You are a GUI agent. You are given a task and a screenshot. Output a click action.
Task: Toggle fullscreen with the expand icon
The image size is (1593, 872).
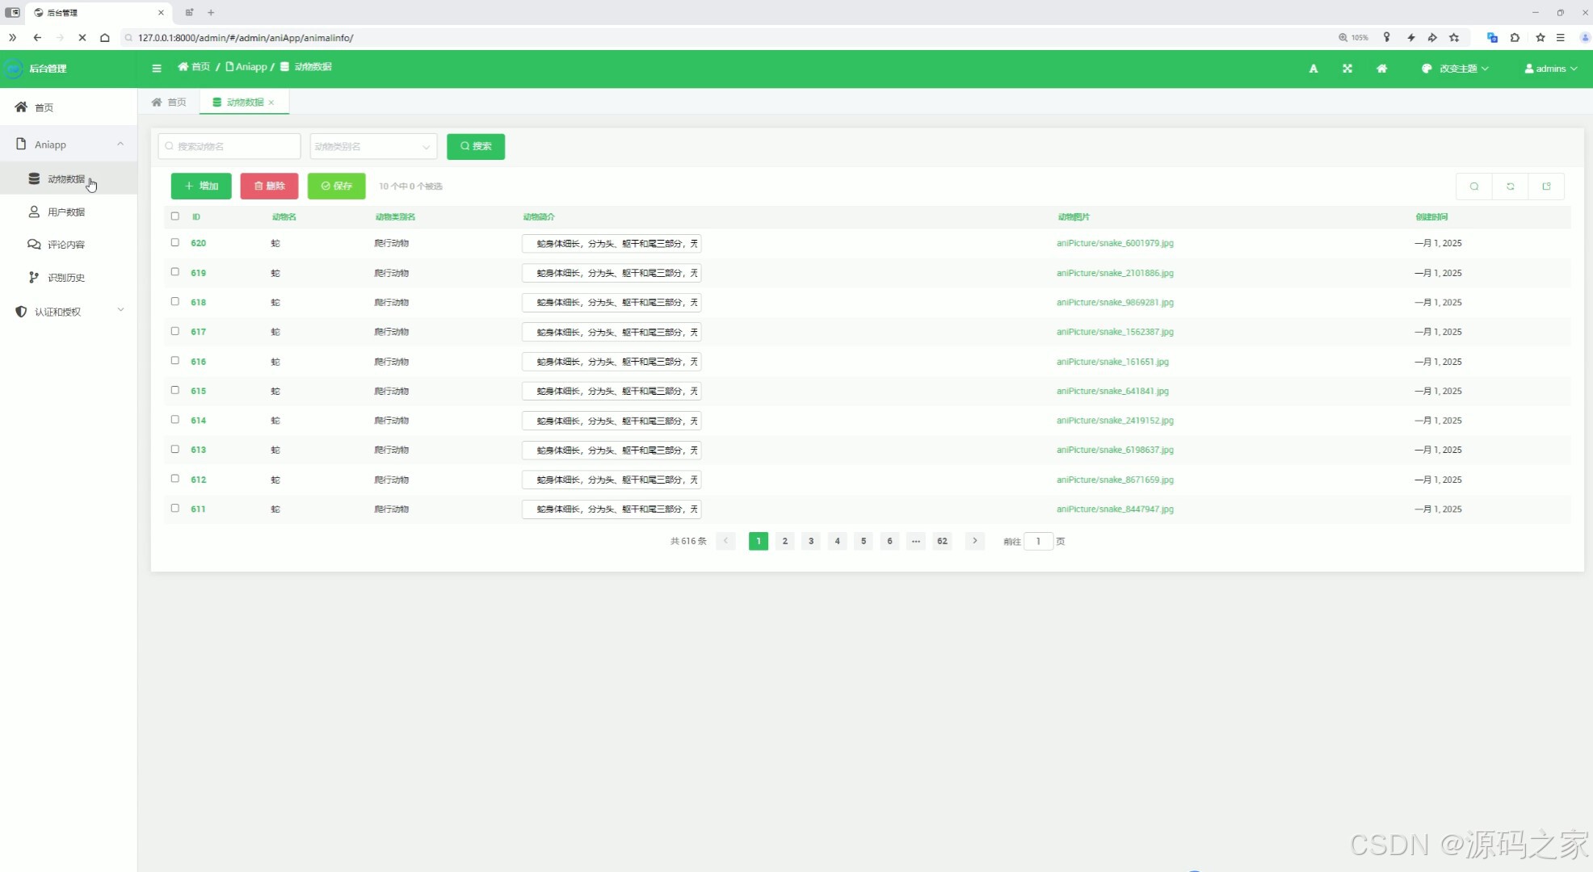point(1347,69)
